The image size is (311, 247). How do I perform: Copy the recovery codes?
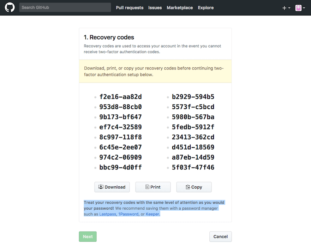(x=194, y=187)
